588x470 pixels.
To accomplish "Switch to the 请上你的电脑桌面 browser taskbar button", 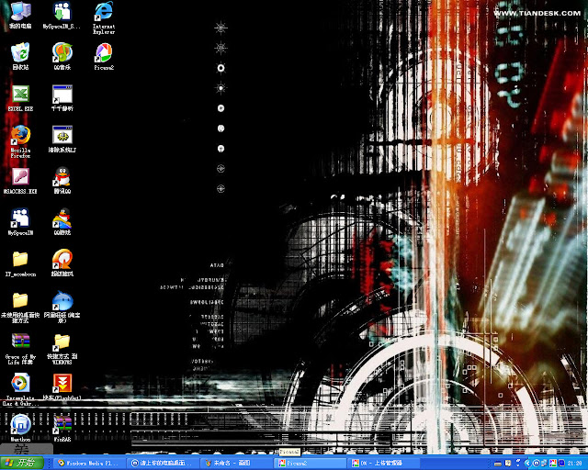I will 162,464.
